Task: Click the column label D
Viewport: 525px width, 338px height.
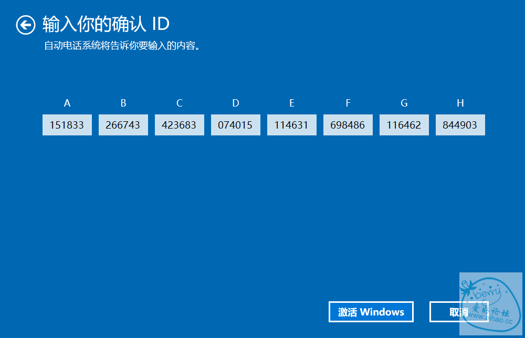Action: click(236, 103)
